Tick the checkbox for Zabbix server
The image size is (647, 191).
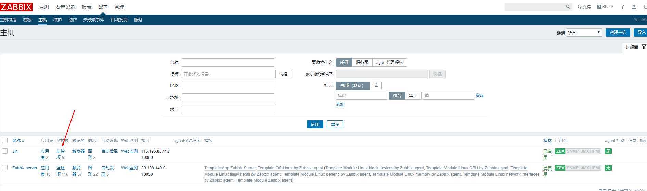click(5, 168)
